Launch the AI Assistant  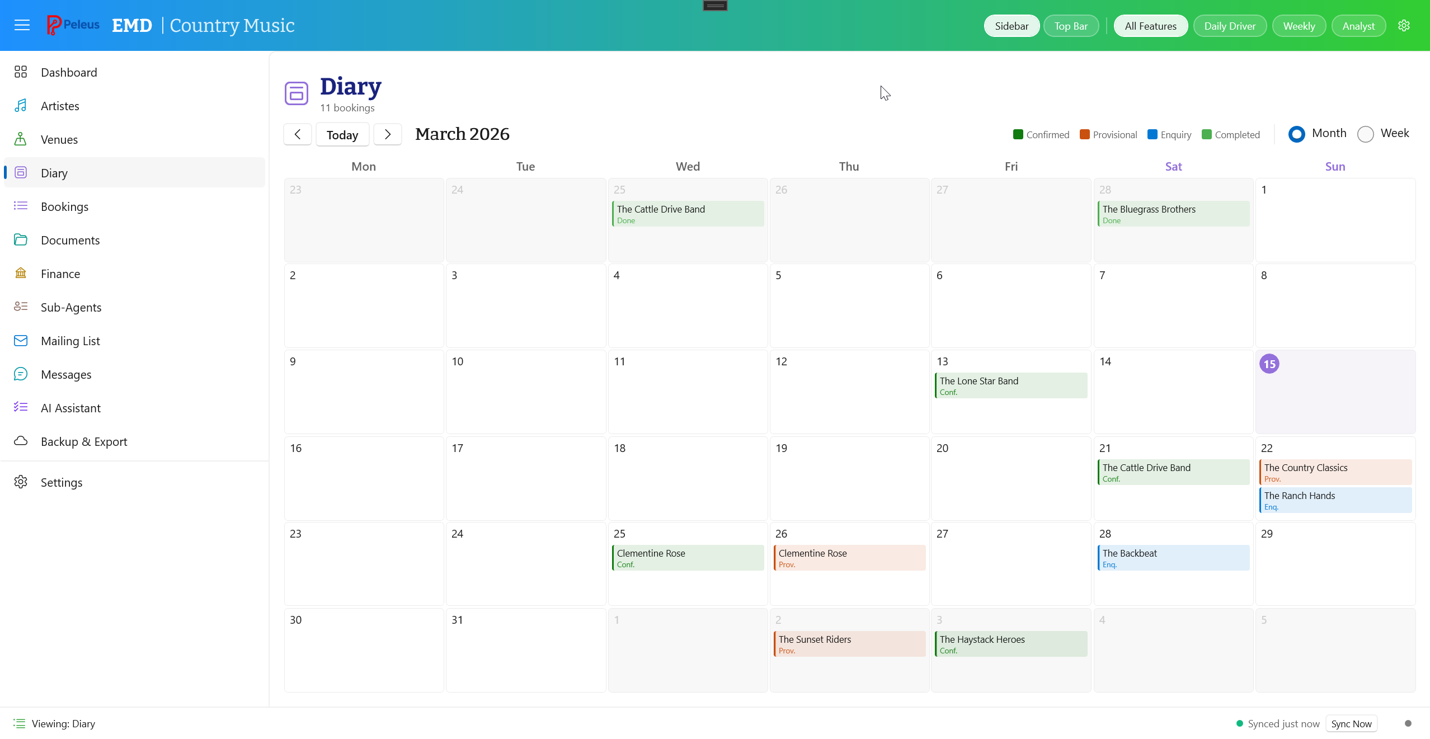pos(70,408)
